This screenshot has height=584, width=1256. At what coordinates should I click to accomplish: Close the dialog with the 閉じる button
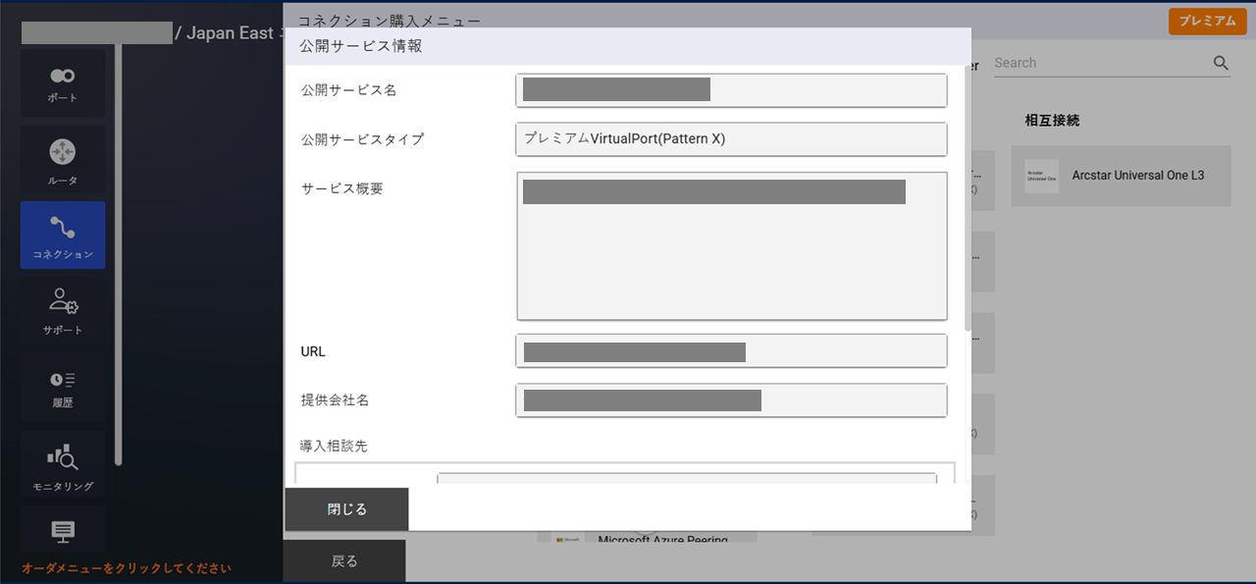coord(345,508)
